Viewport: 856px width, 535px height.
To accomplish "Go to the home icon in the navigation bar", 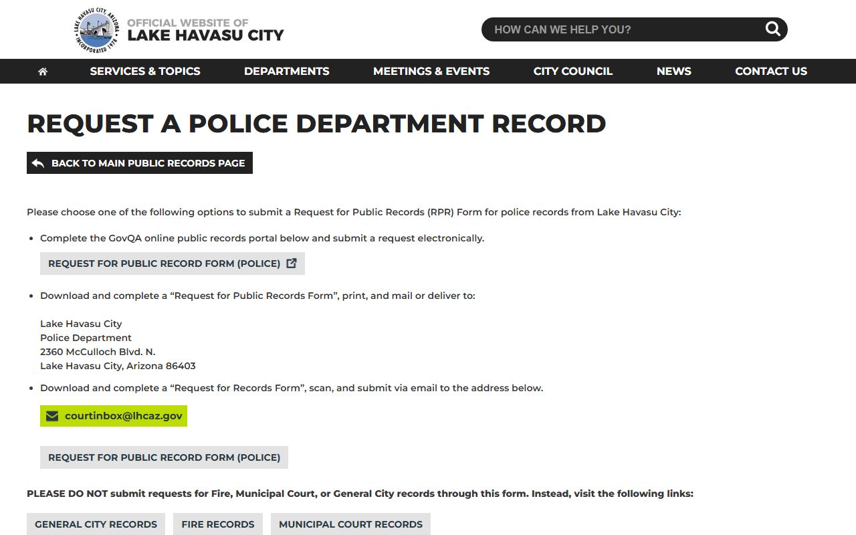I will tap(43, 71).
